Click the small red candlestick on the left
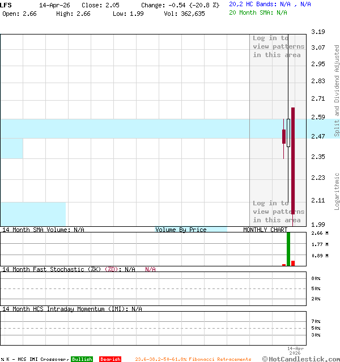This screenshot has width=340, height=362. click(x=284, y=136)
